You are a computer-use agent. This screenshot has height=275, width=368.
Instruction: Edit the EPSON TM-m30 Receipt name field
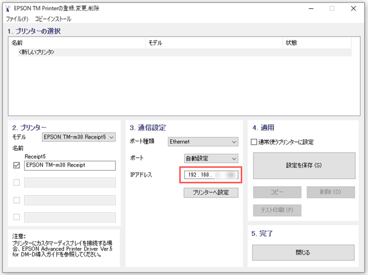(70, 165)
